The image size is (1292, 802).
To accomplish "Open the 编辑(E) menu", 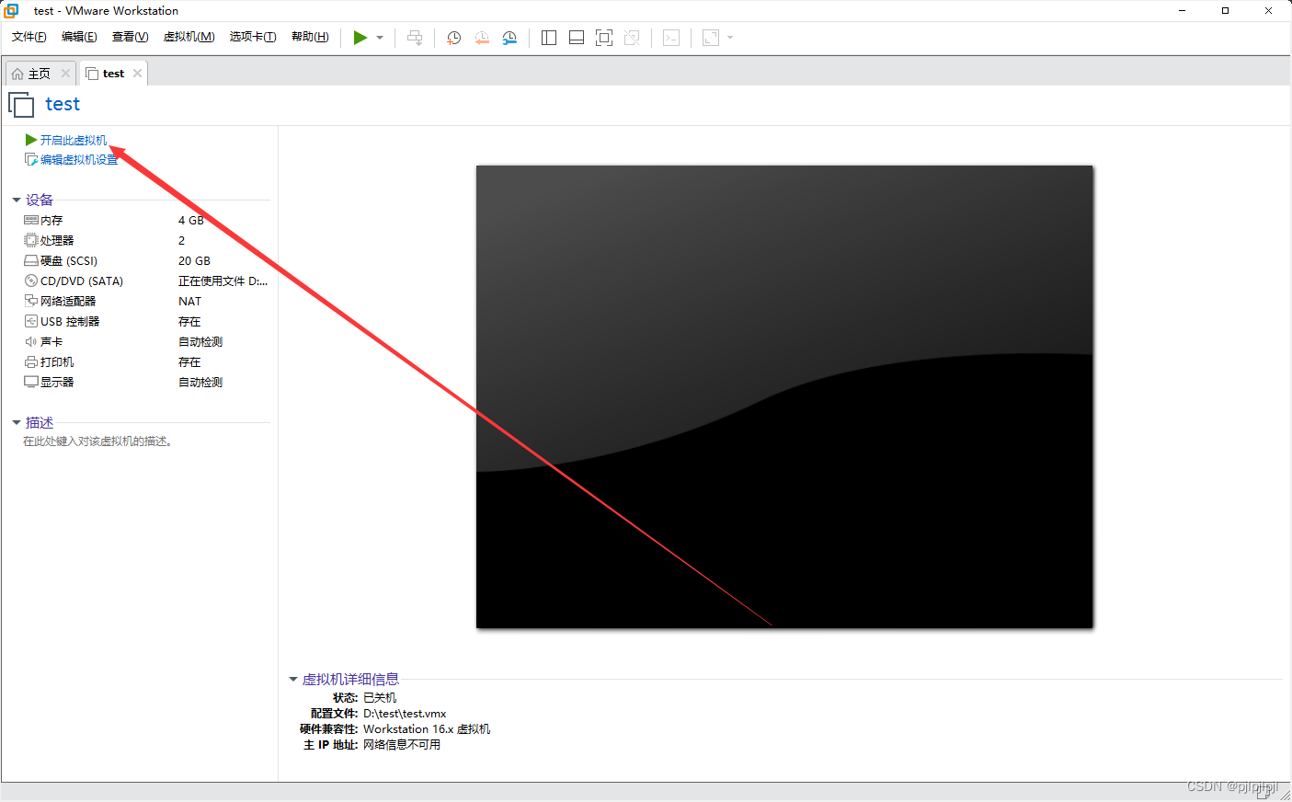I will coord(79,37).
